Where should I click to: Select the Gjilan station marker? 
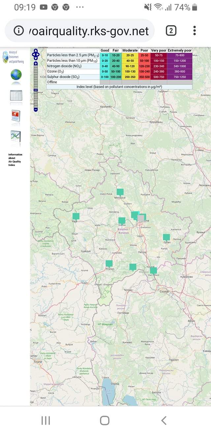click(x=166, y=237)
